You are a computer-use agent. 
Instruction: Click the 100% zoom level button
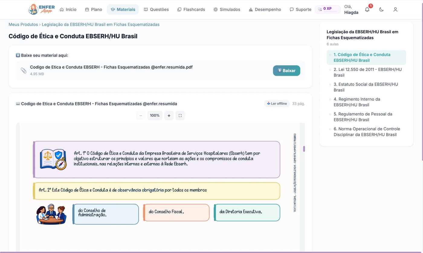click(x=155, y=115)
